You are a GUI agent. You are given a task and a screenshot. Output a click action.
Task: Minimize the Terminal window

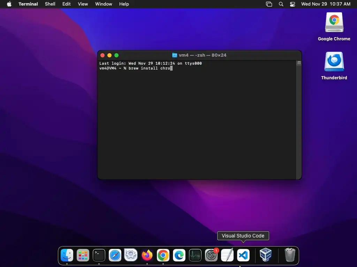coord(109,55)
